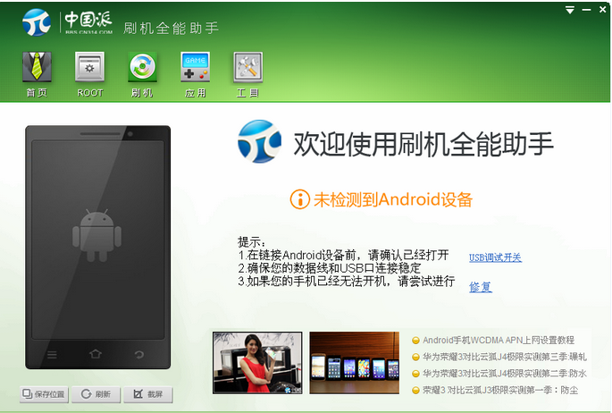This screenshot has width=612, height=413.
Task: Open the USB调试开关 link
Action: click(495, 258)
